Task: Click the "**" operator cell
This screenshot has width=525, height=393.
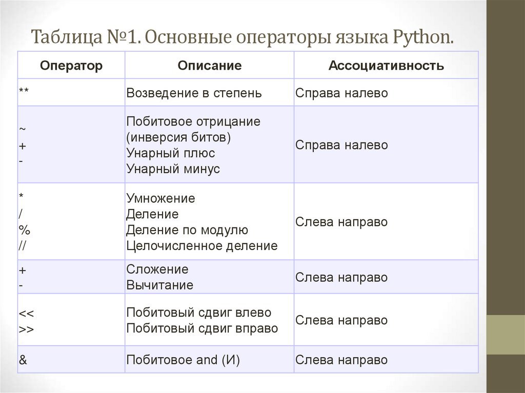Action: (x=24, y=93)
